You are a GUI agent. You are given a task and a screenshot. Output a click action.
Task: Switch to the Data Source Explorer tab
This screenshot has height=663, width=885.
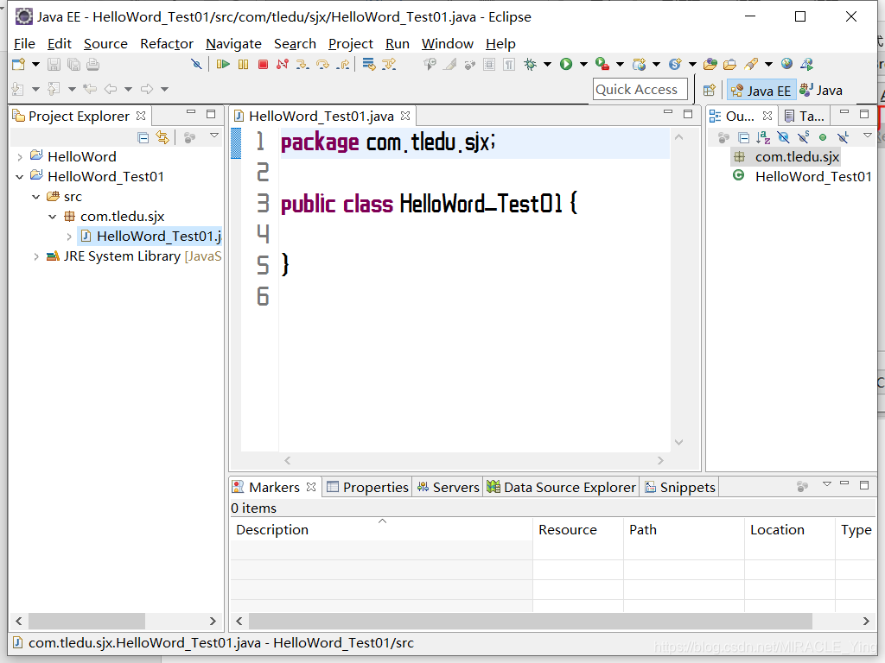tap(561, 487)
